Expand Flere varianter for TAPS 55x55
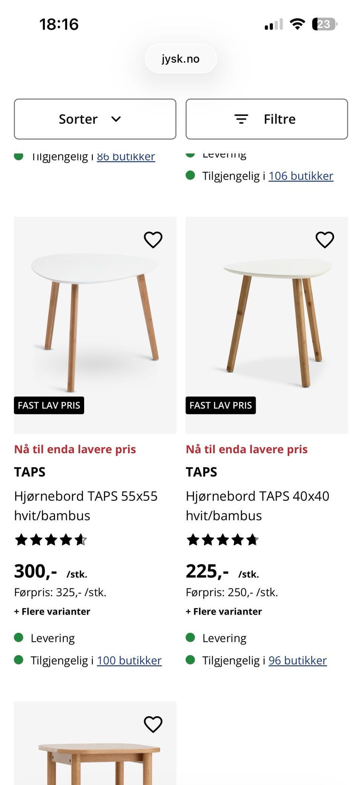This screenshot has width=362, height=785. click(x=52, y=611)
